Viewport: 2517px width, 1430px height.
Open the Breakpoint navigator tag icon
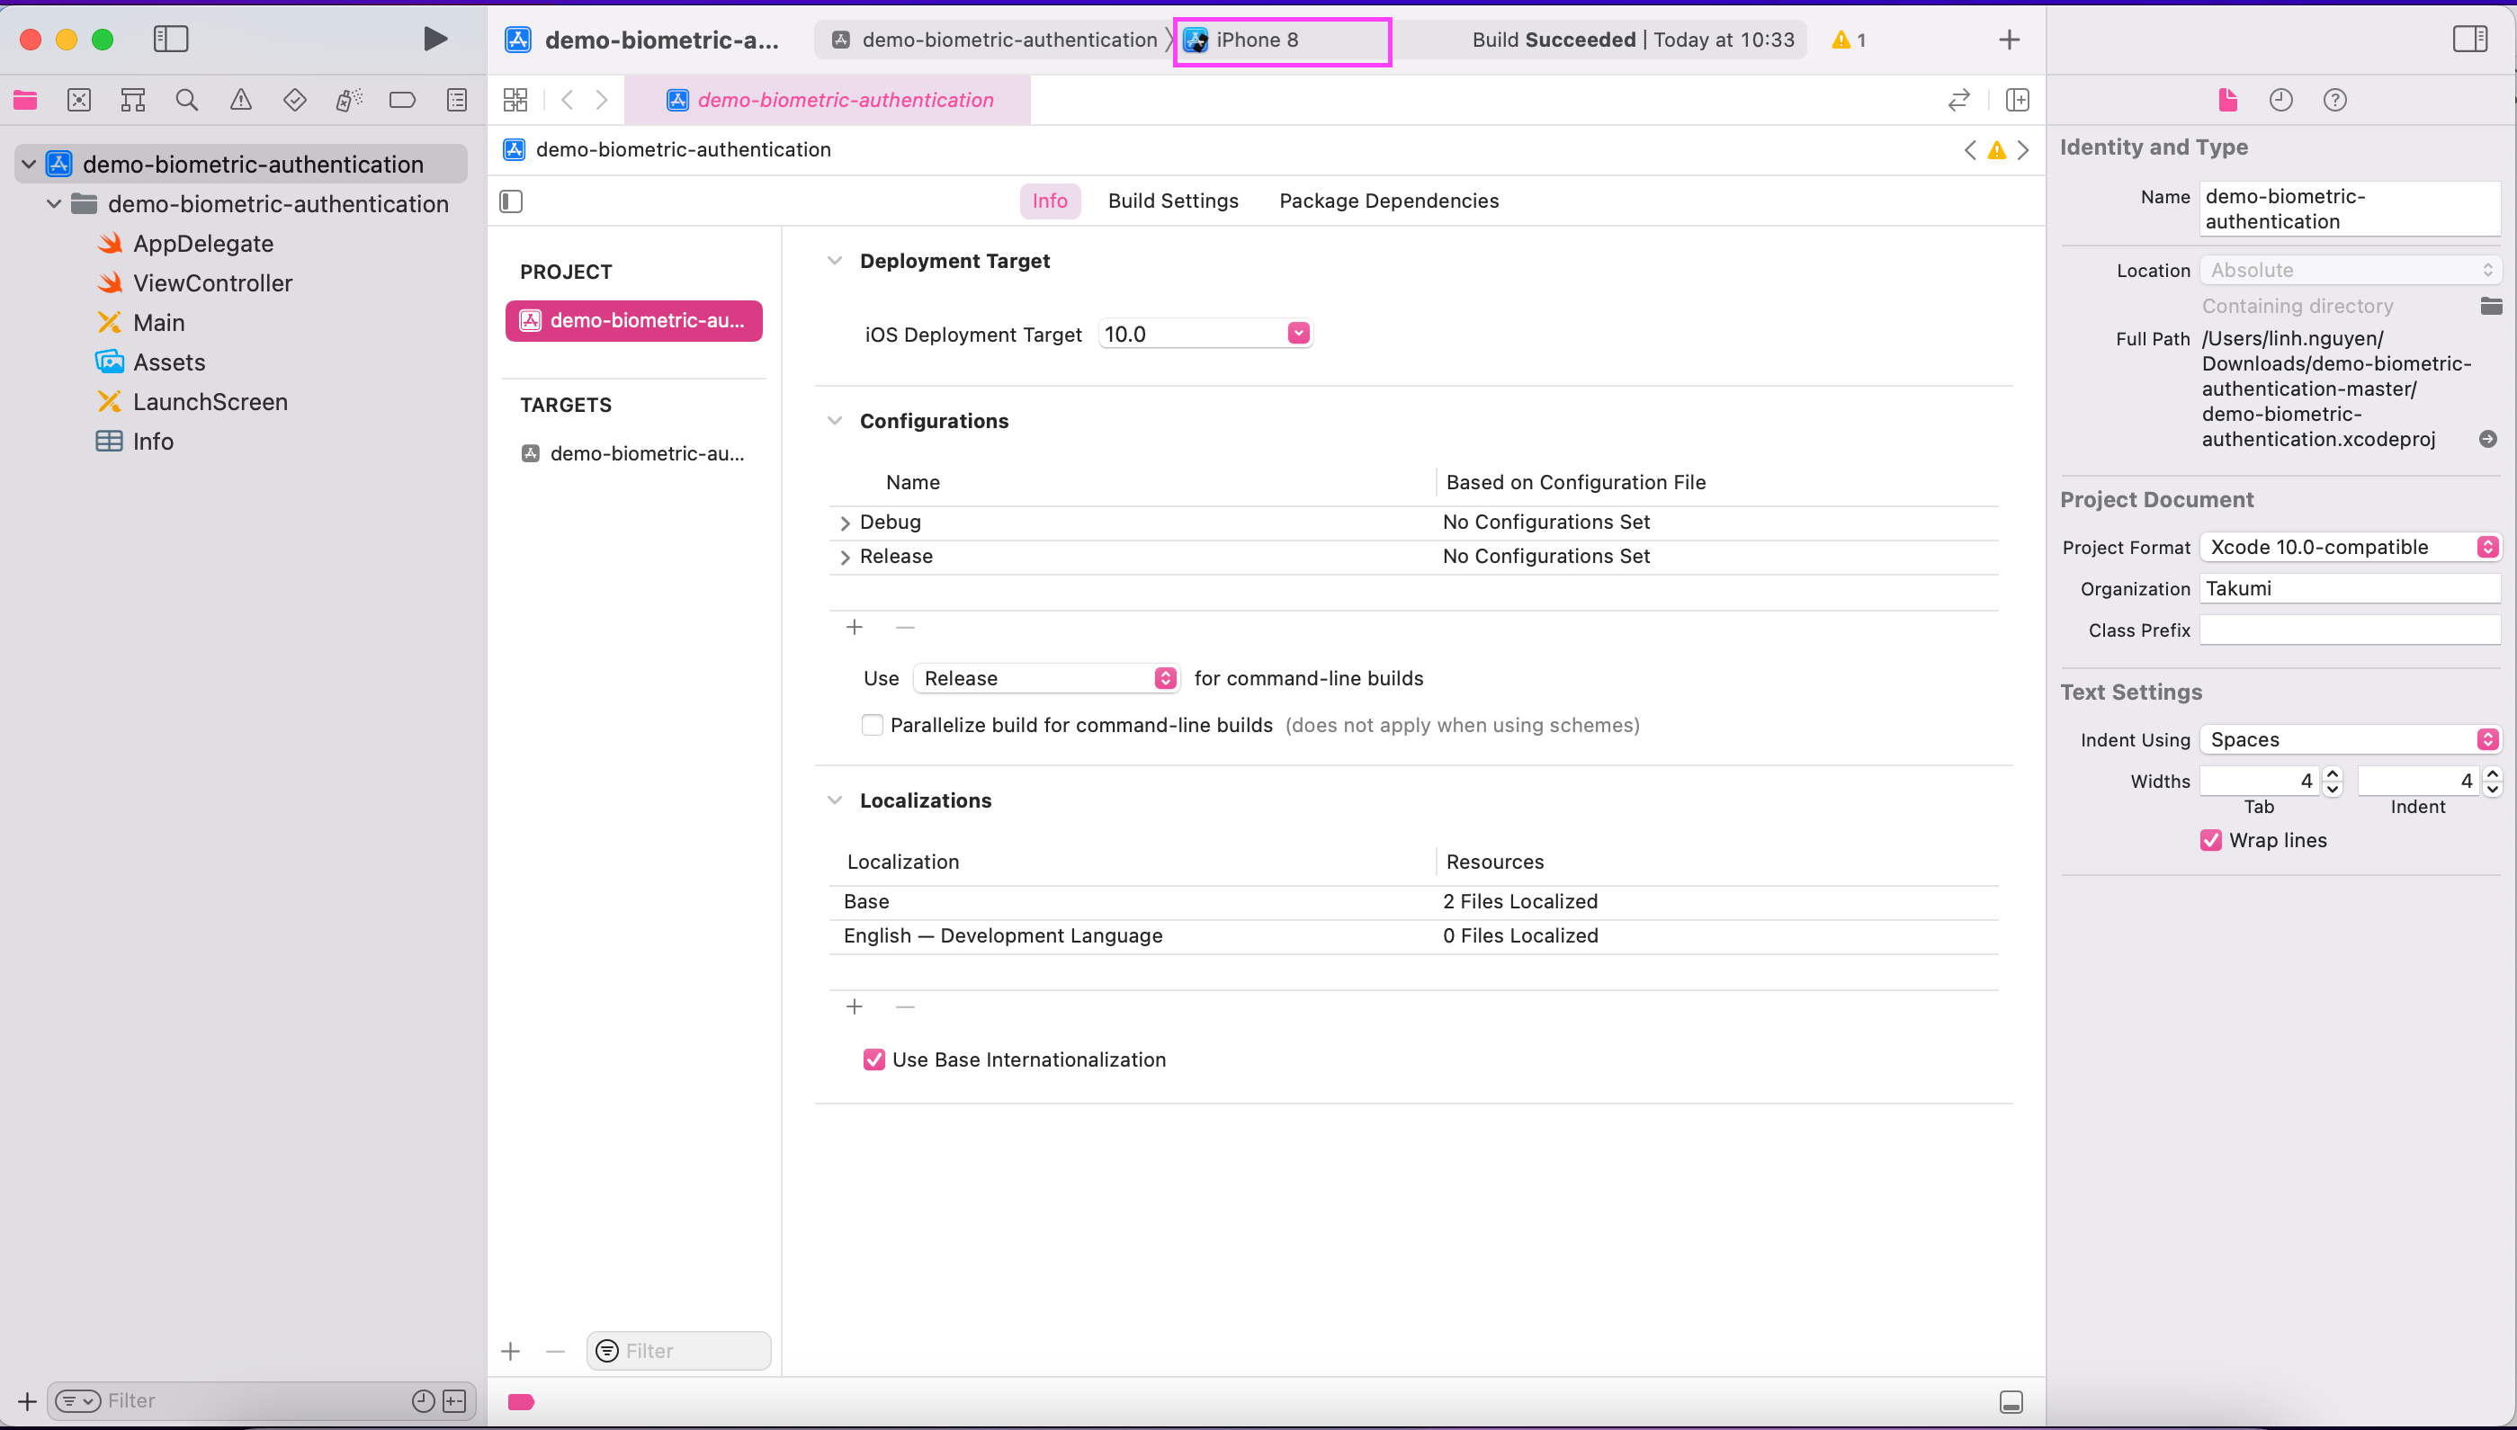403,99
